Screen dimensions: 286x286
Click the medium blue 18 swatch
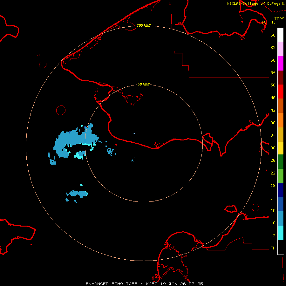pyautogui.click(x=281, y=204)
